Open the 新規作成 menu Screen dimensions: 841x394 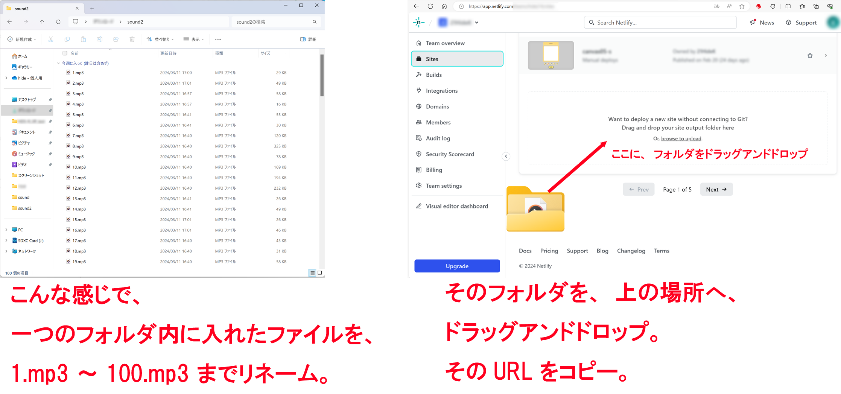(x=22, y=39)
